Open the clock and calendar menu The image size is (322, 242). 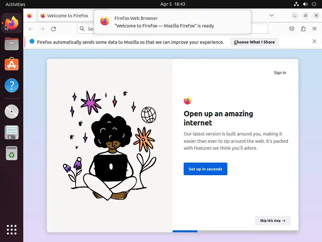pos(173,4)
